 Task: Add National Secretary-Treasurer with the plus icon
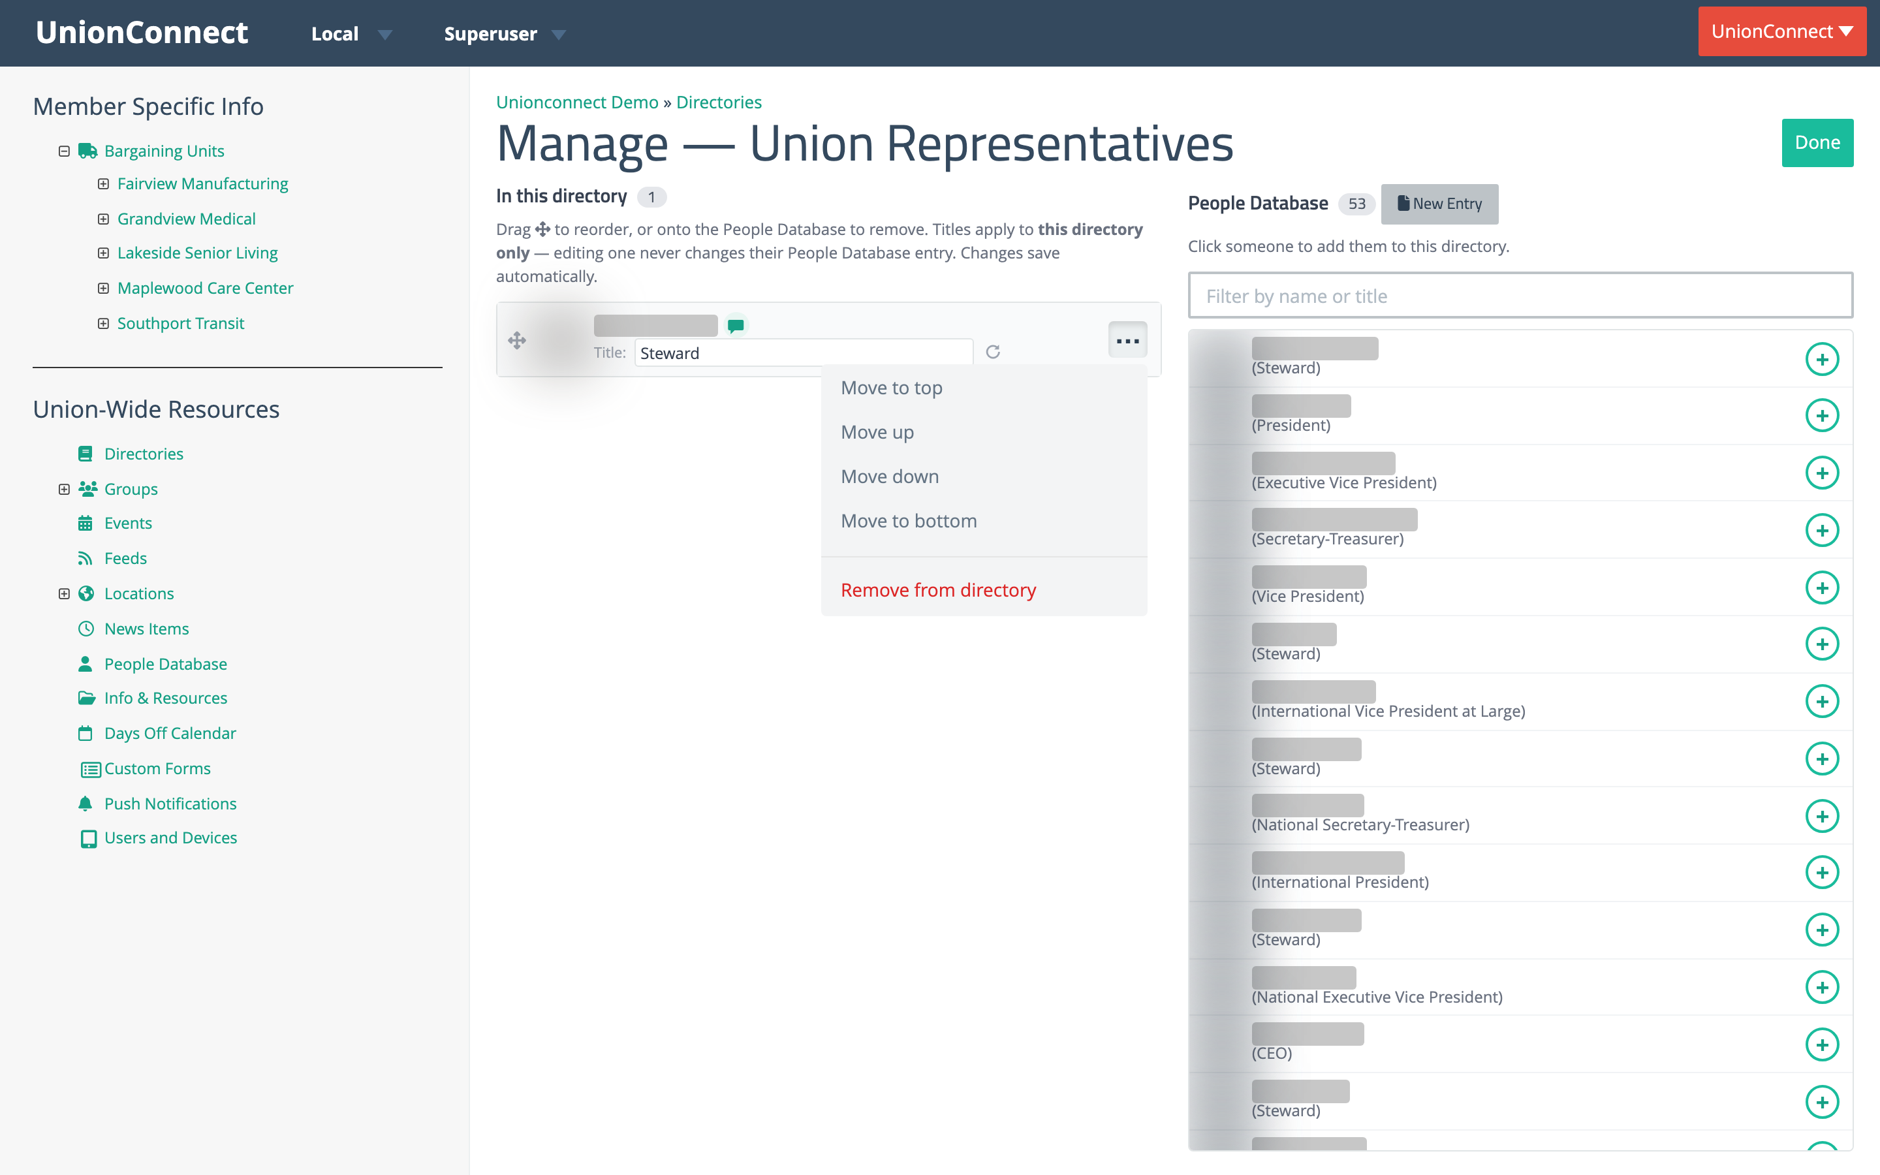click(x=1822, y=816)
